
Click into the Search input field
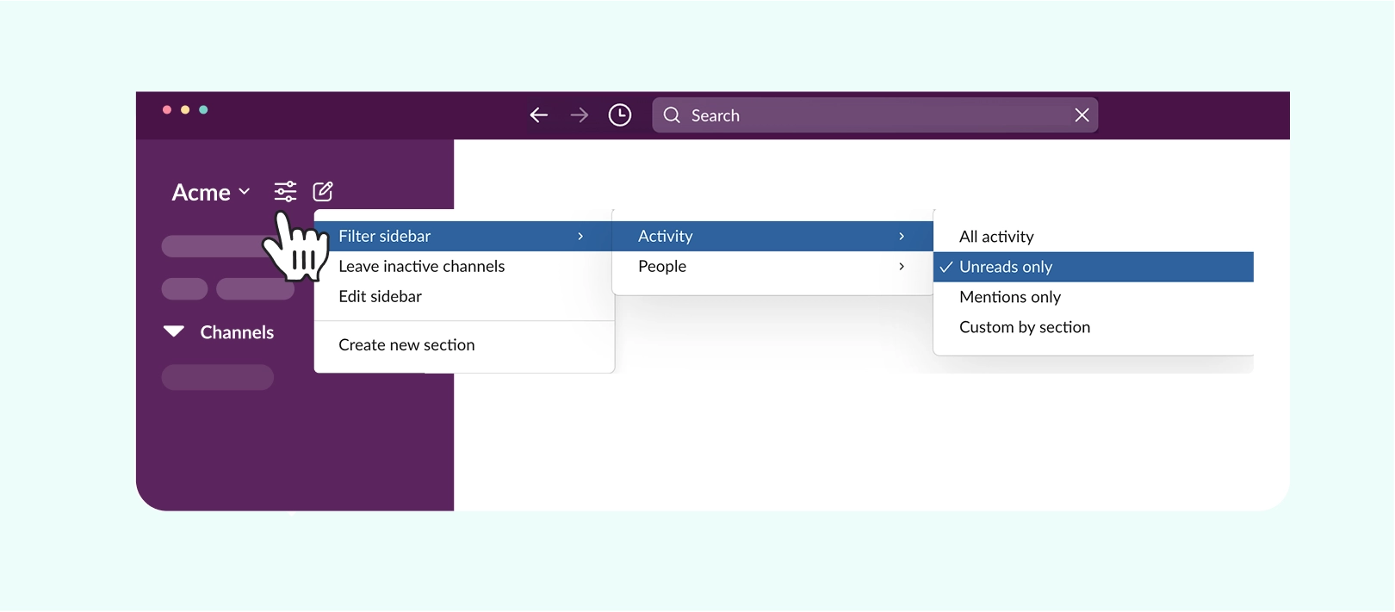coord(870,115)
